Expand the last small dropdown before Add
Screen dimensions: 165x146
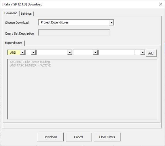coord(143,52)
